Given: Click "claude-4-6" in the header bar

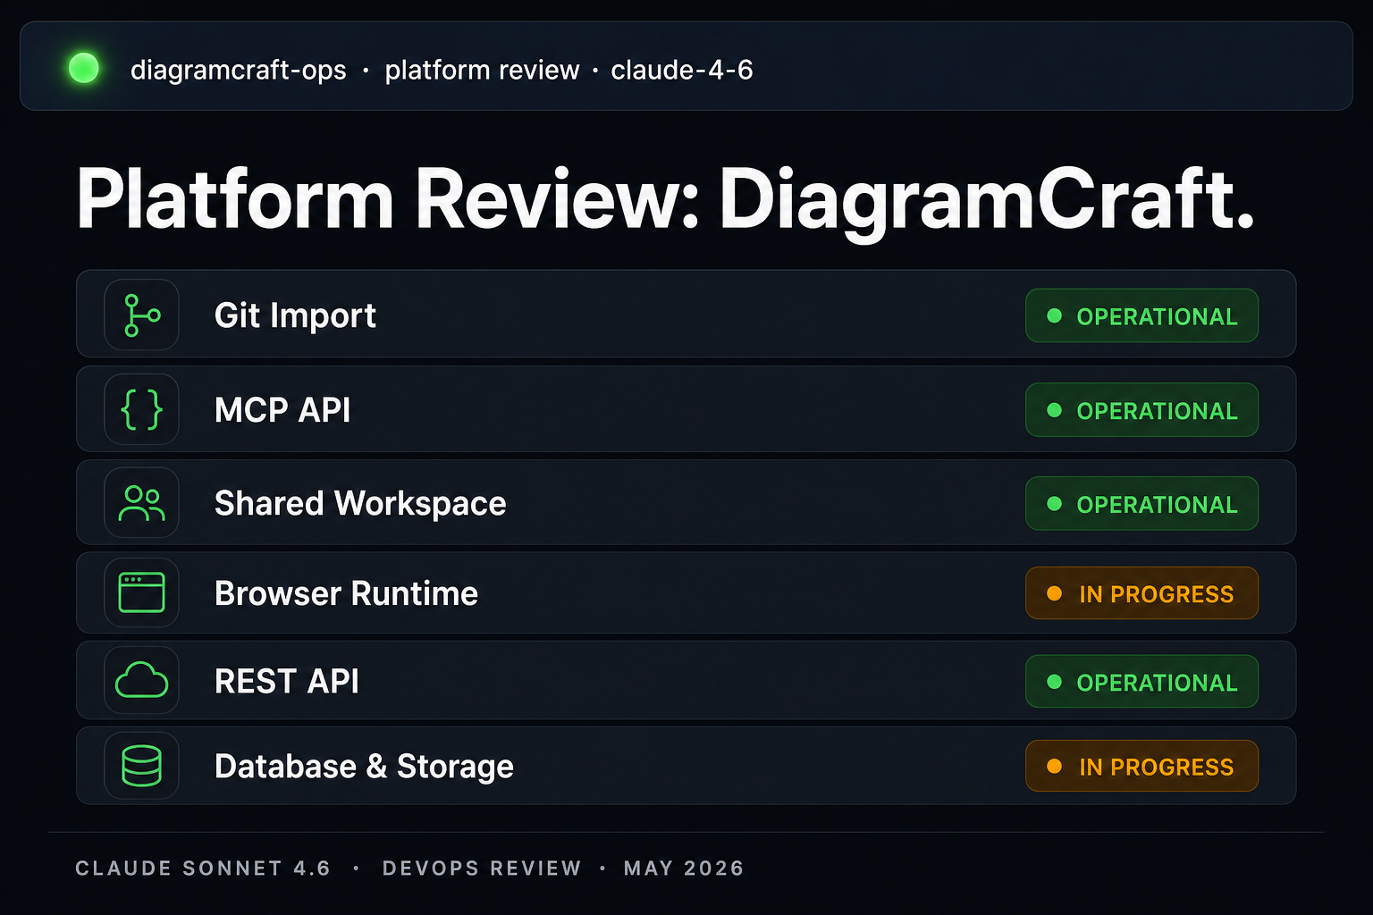Looking at the screenshot, I should [x=682, y=70].
